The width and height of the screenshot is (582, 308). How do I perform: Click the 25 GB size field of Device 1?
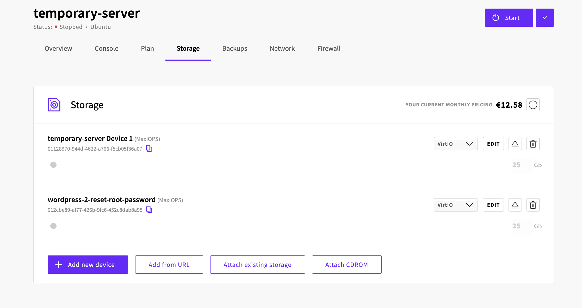point(522,165)
